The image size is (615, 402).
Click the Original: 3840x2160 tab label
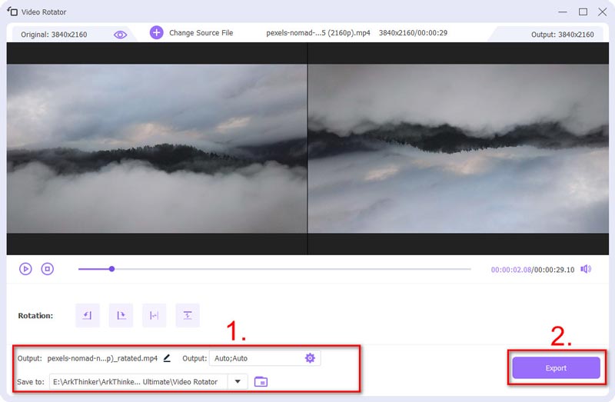[x=54, y=35]
